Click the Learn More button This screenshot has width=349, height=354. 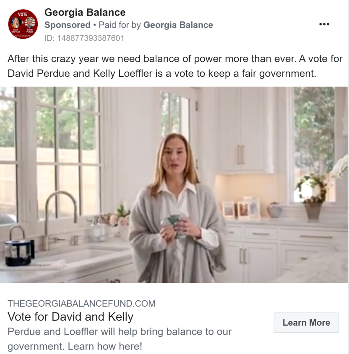point(306,323)
